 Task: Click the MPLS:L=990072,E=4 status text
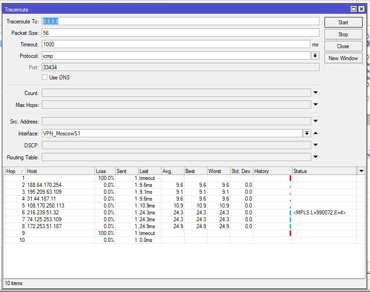click(319, 213)
